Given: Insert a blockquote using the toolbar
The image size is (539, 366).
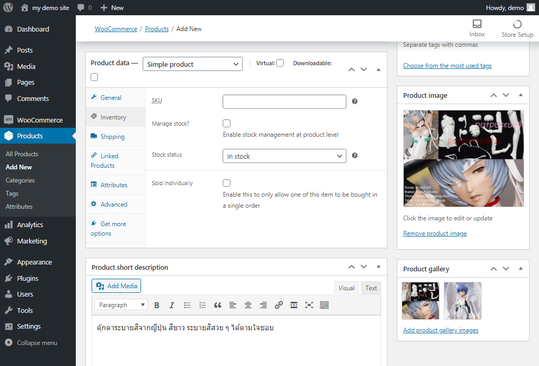Looking at the screenshot, I should point(217,305).
